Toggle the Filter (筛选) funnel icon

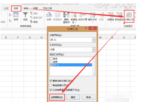(x=25, y=16)
